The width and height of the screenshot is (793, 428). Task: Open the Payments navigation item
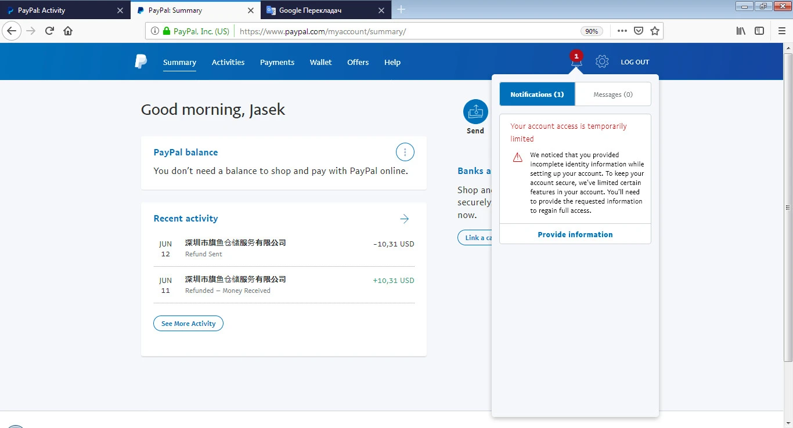coord(277,63)
